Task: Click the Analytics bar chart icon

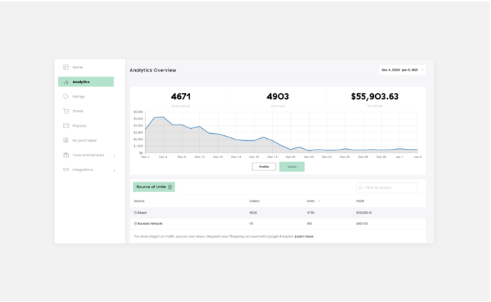Action: tap(66, 82)
